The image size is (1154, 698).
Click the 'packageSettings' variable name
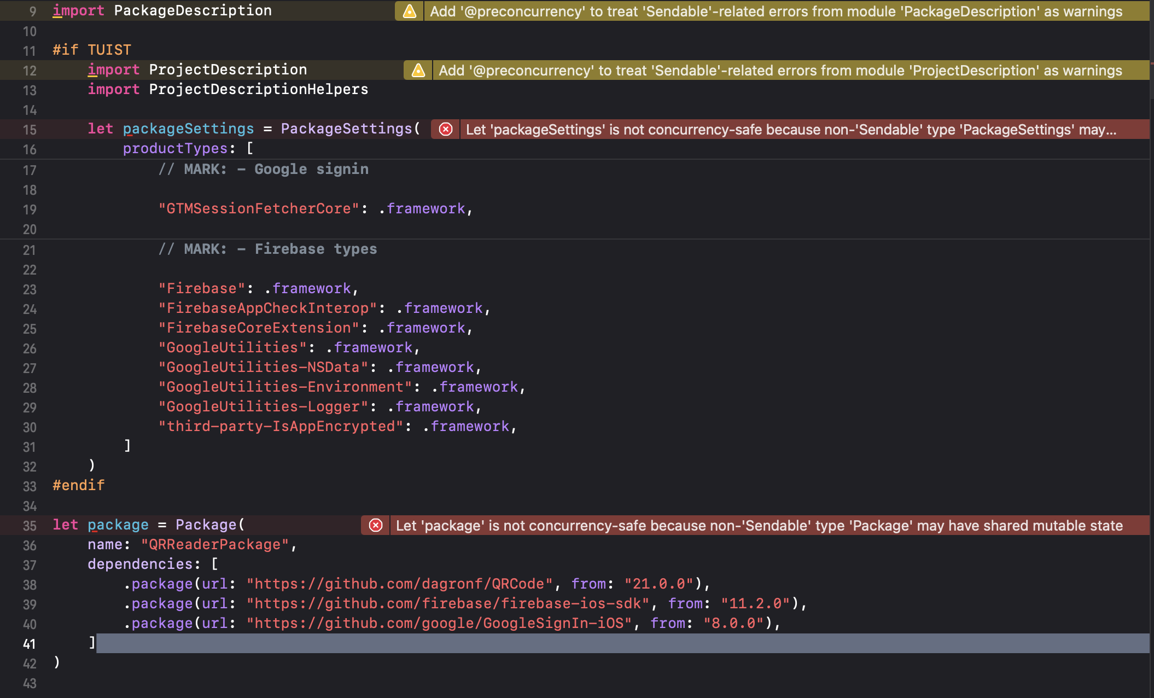coord(188,129)
